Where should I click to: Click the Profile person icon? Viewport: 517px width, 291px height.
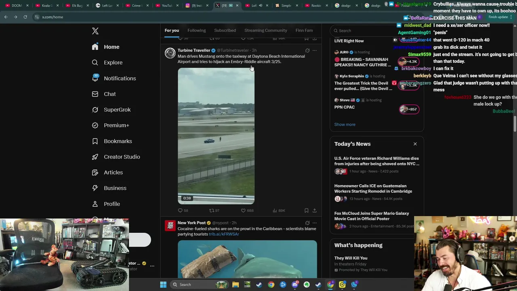click(95, 204)
